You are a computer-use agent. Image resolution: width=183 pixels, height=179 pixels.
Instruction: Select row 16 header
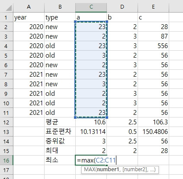click(x=6, y=160)
